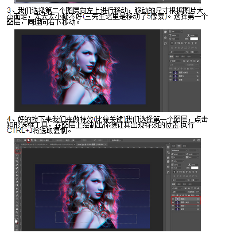Click Faux Bold in lower Character panel

click(x=174, y=172)
